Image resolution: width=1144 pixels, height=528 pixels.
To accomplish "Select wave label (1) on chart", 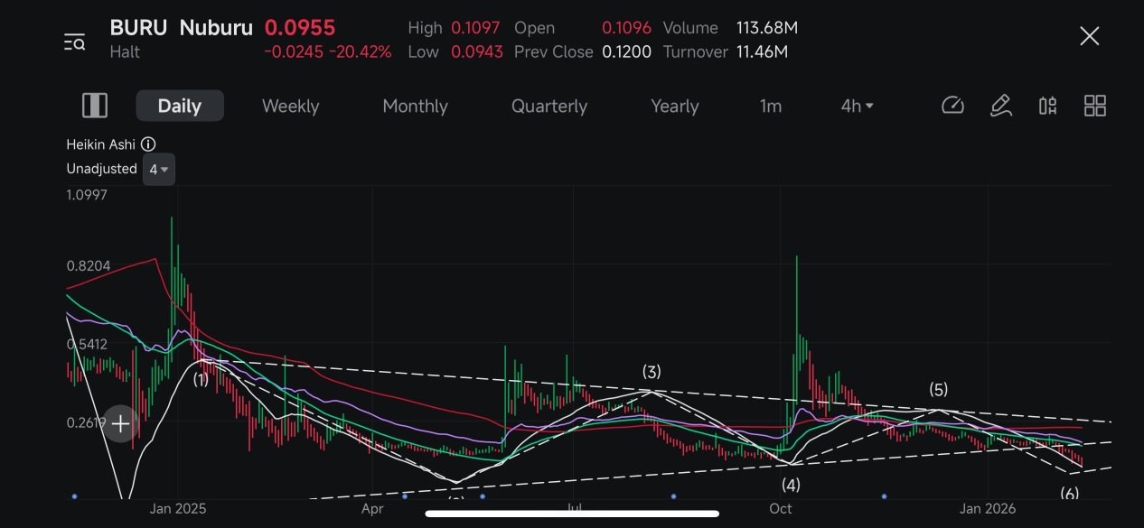I will [x=201, y=380].
